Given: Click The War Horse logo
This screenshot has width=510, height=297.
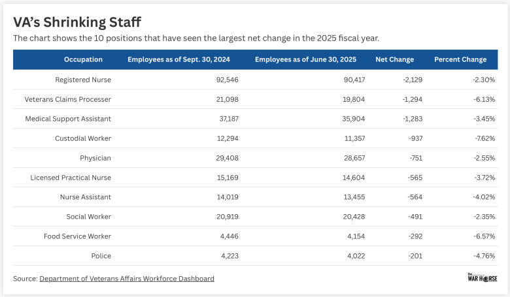Looking at the screenshot, I should click(x=481, y=277).
